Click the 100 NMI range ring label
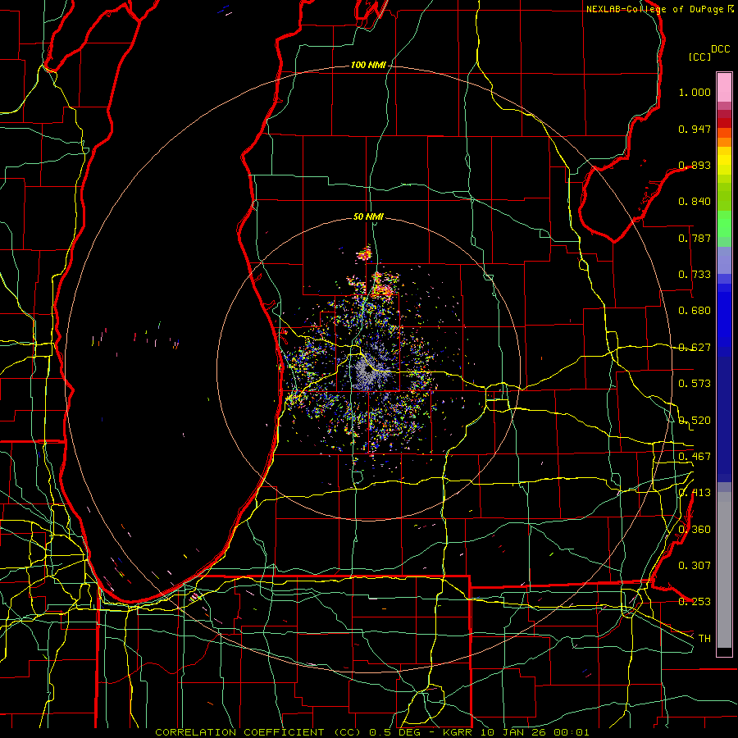The image size is (738, 738). click(x=368, y=65)
